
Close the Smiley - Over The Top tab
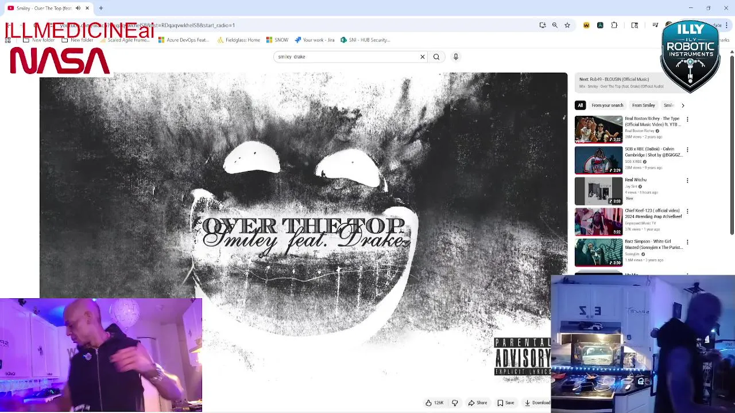pyautogui.click(x=87, y=8)
